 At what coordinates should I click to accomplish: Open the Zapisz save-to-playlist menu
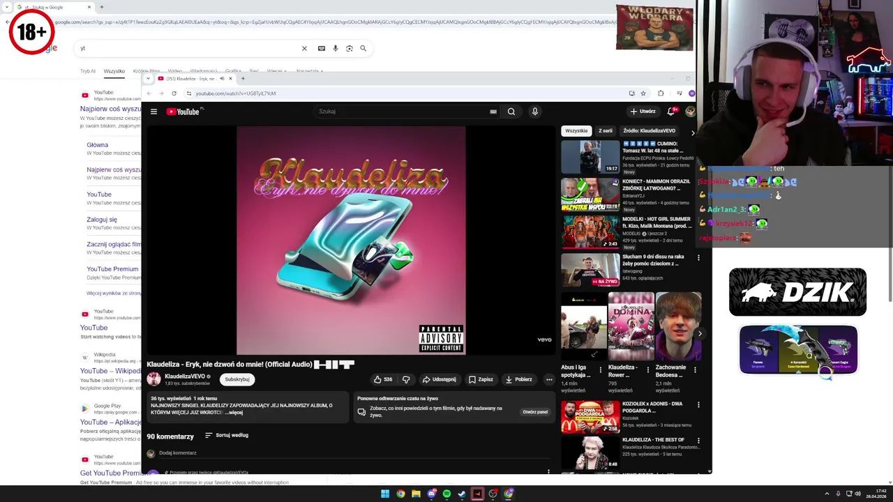pos(481,379)
